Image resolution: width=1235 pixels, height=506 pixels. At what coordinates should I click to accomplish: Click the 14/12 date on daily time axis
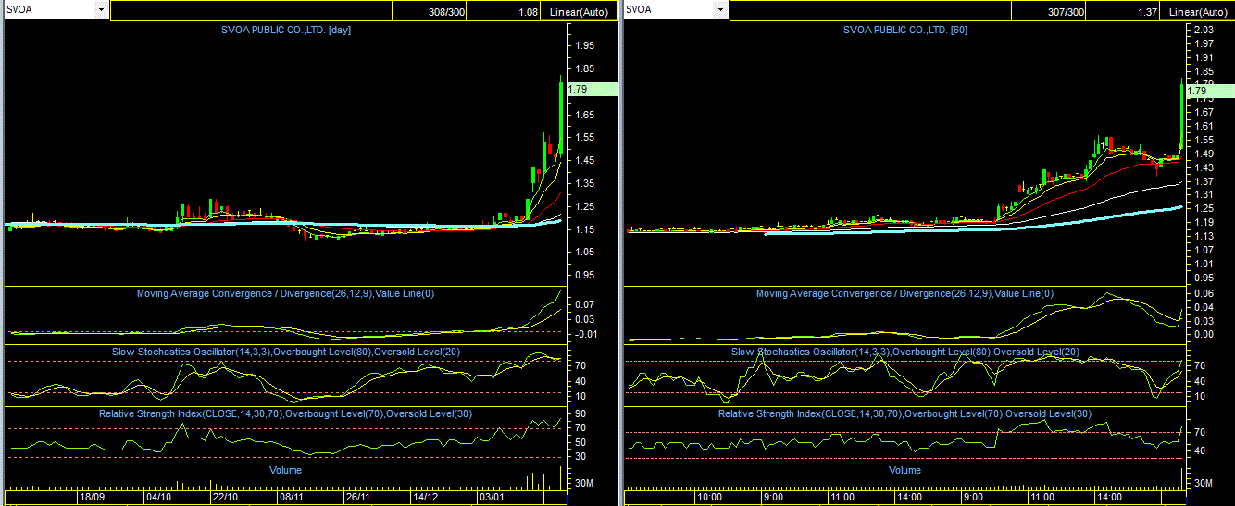(425, 497)
